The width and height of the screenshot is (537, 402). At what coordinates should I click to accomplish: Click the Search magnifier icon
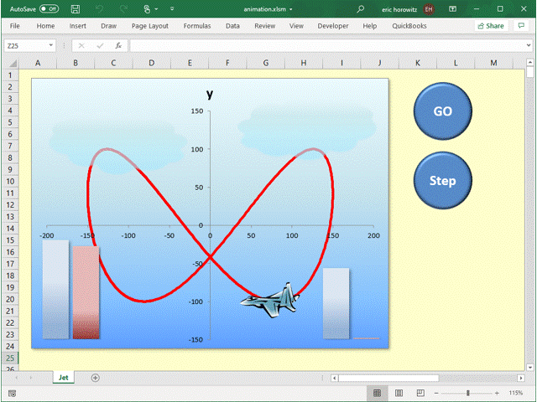pos(361,8)
